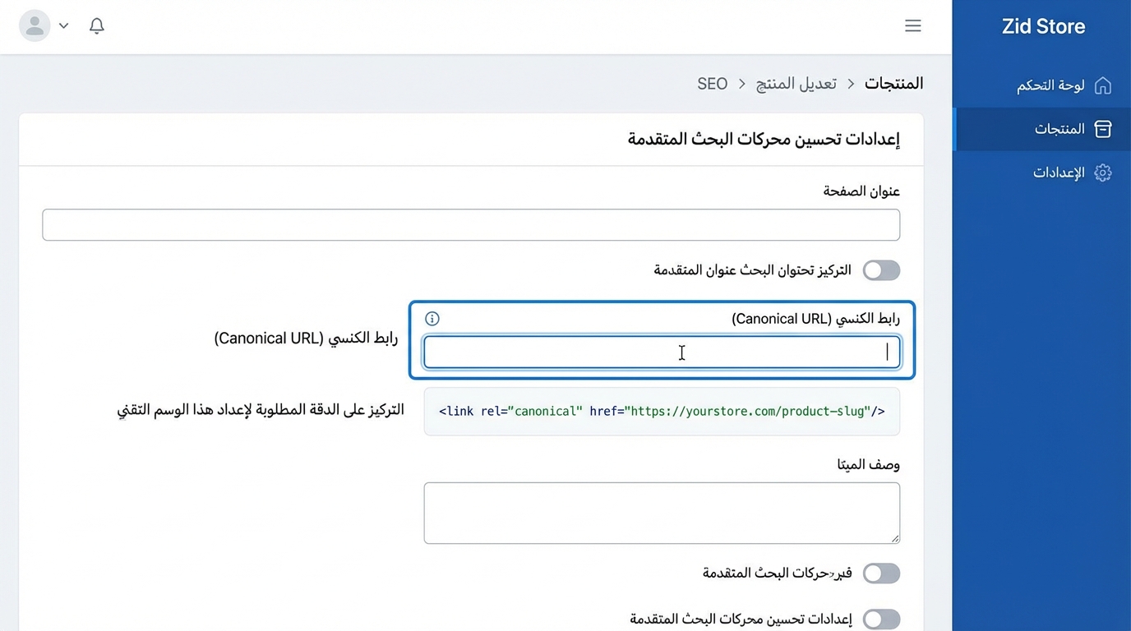The height and width of the screenshot is (631, 1131).
Task: Click the hamburger menu icon
Action: click(912, 25)
